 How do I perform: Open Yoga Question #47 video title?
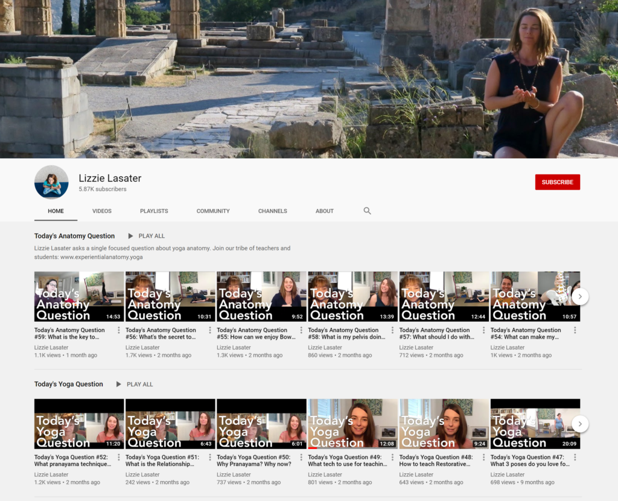[x=530, y=461]
